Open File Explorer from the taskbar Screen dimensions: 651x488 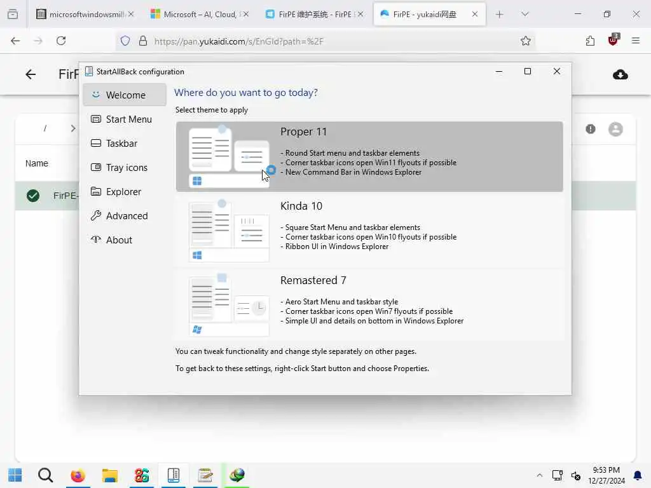109,475
